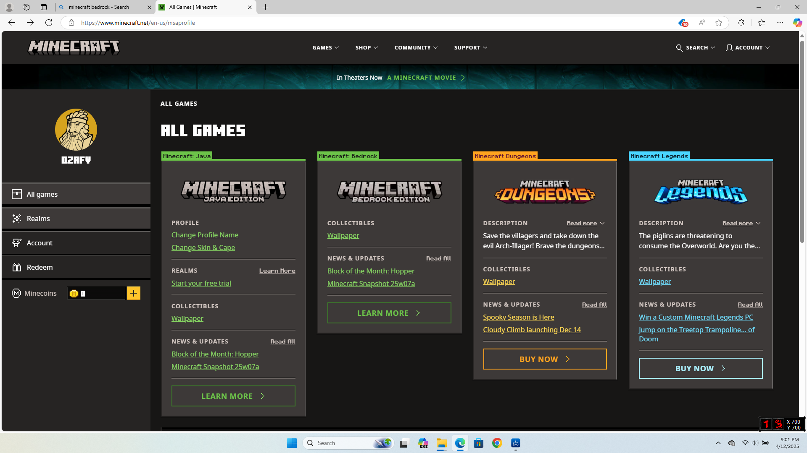
Task: Expand the SHOP dropdown menu
Action: click(x=367, y=48)
